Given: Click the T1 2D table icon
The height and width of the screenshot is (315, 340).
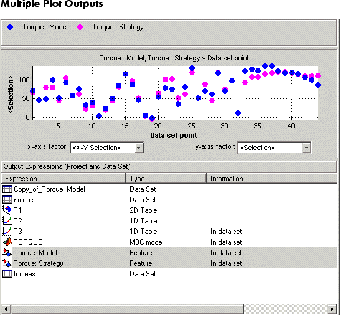Looking at the screenshot, I should point(7,210).
